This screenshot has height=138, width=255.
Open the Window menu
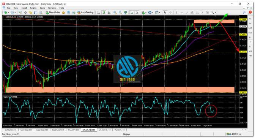click(x=52, y=8)
